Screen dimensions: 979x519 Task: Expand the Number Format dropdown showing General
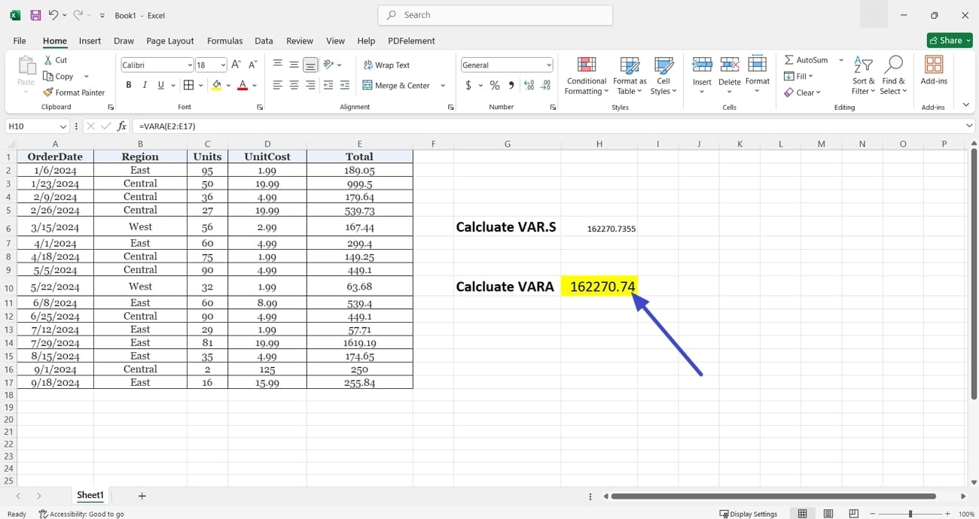pyautogui.click(x=547, y=65)
